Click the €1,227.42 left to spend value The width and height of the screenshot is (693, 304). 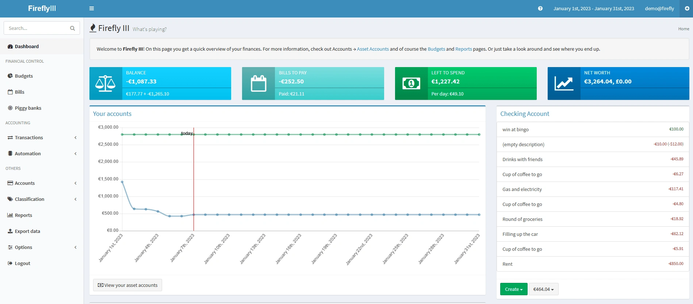(x=445, y=82)
